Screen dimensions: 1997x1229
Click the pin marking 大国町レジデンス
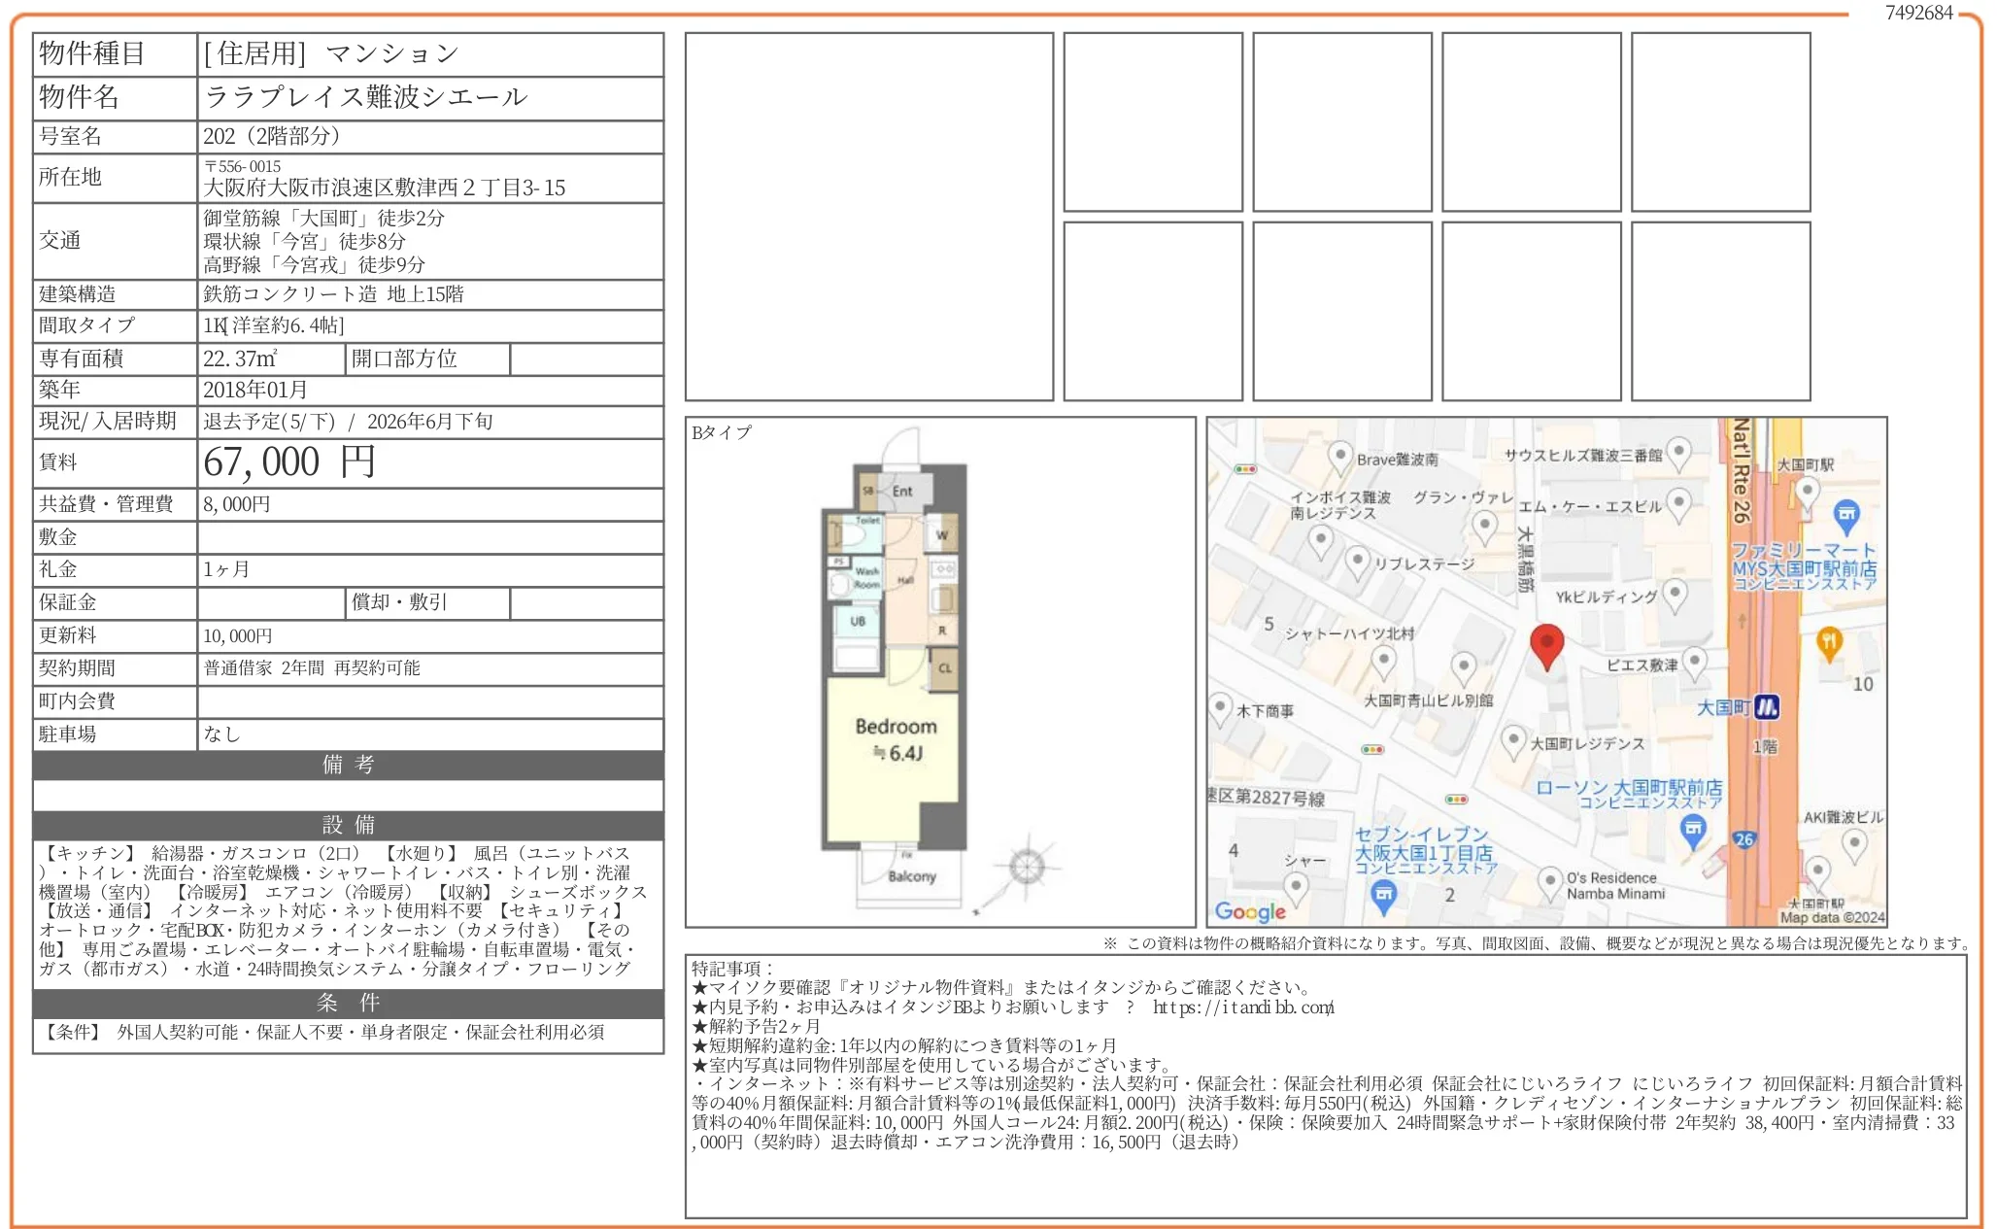pos(1513,738)
